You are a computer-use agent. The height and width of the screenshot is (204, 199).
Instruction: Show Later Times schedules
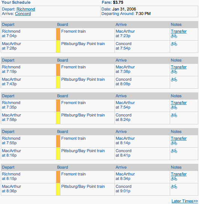point(185,201)
